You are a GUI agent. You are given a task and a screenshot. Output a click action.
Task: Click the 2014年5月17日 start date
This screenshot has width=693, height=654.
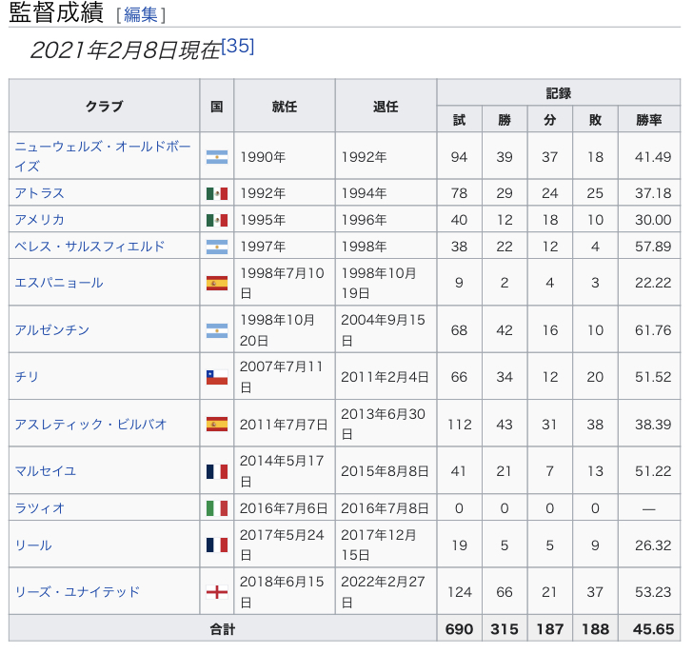coord(282,471)
